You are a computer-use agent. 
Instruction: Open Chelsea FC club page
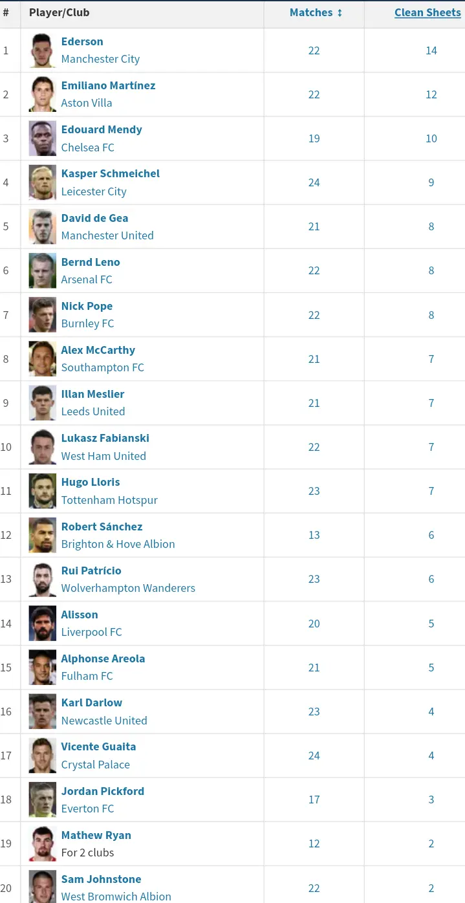tap(87, 147)
